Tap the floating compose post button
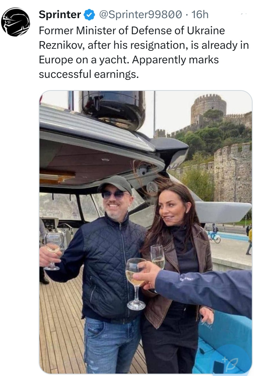Viewport: 254px width, 376px height. (x=230, y=359)
